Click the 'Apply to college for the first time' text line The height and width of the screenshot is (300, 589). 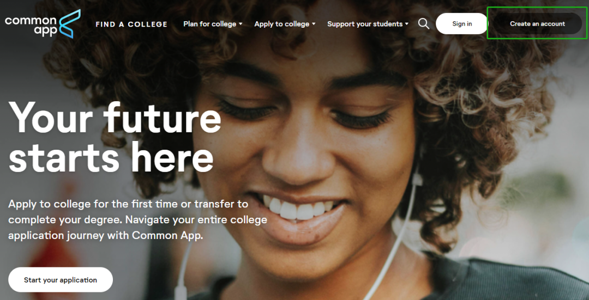pos(128,204)
